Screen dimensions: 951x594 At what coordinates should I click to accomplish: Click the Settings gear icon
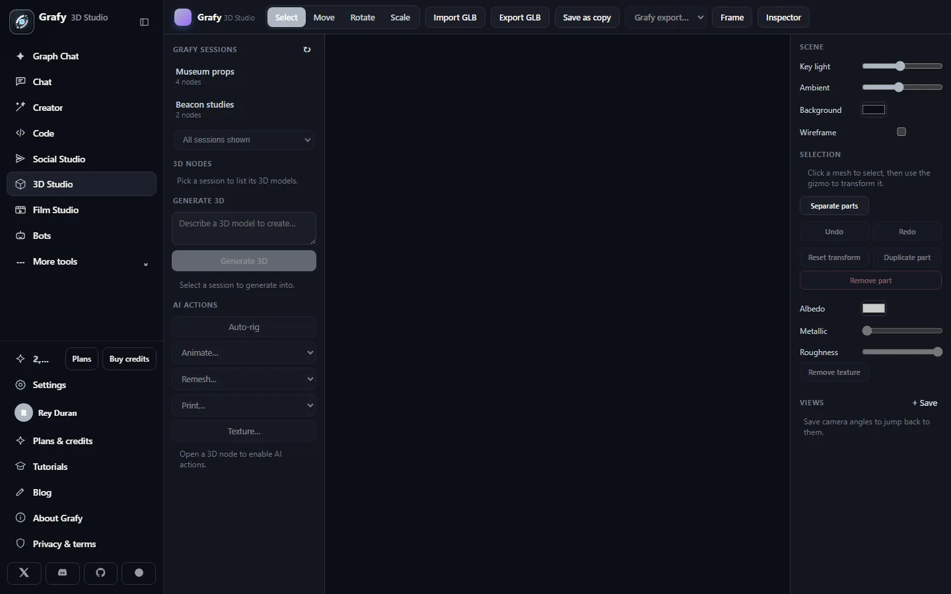20,385
